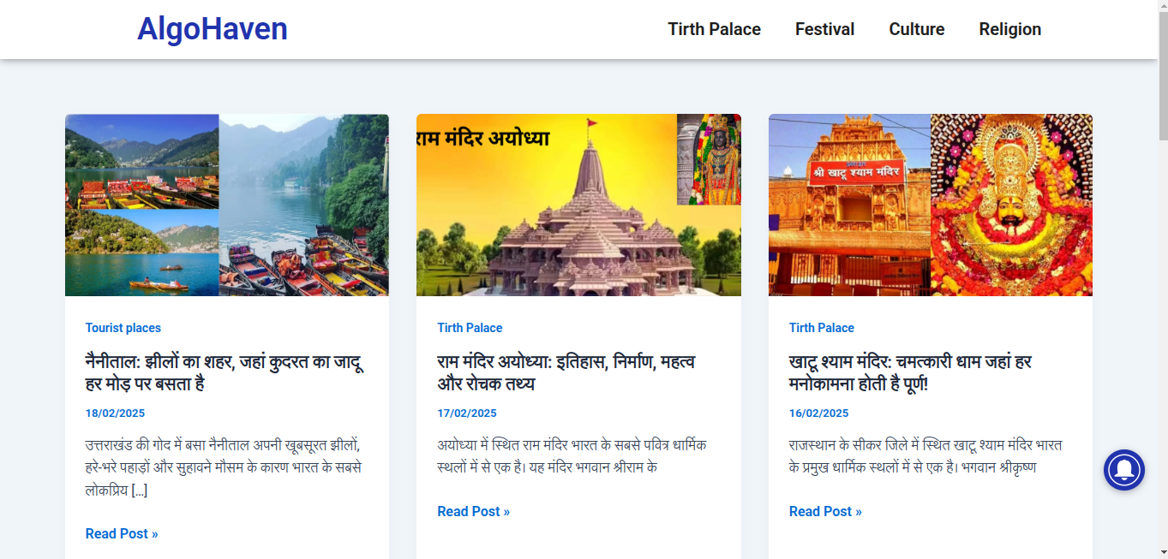Screen dimensions: 1168x559
Task: Open the Nainital post title link
Action: [x=225, y=372]
